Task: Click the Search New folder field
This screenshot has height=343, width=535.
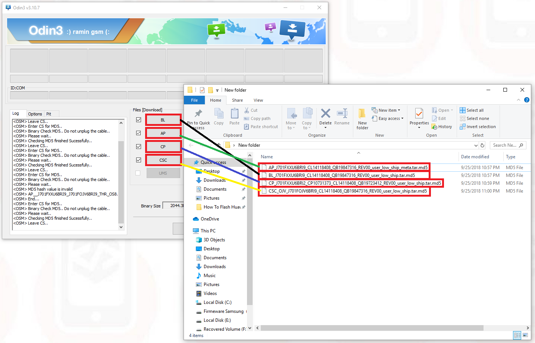Action: tap(508, 145)
